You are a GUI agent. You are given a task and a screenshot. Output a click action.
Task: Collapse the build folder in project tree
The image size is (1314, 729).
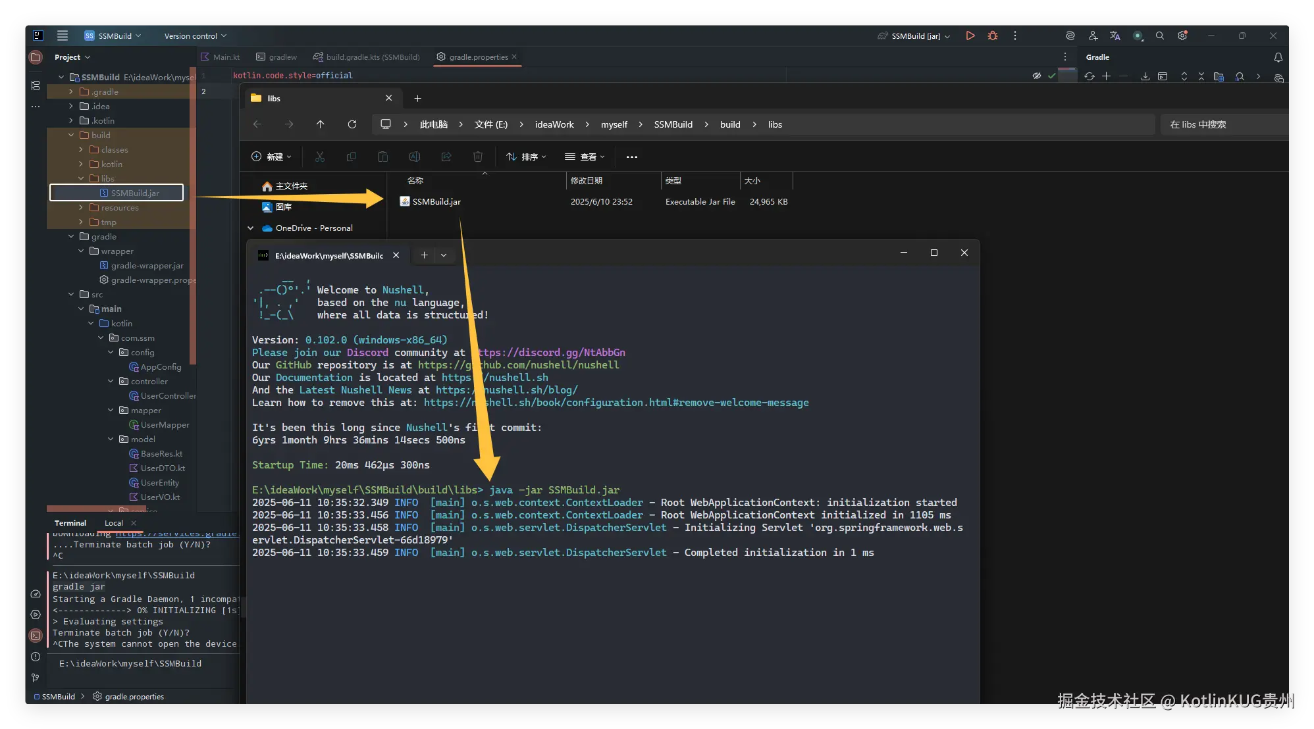point(71,135)
